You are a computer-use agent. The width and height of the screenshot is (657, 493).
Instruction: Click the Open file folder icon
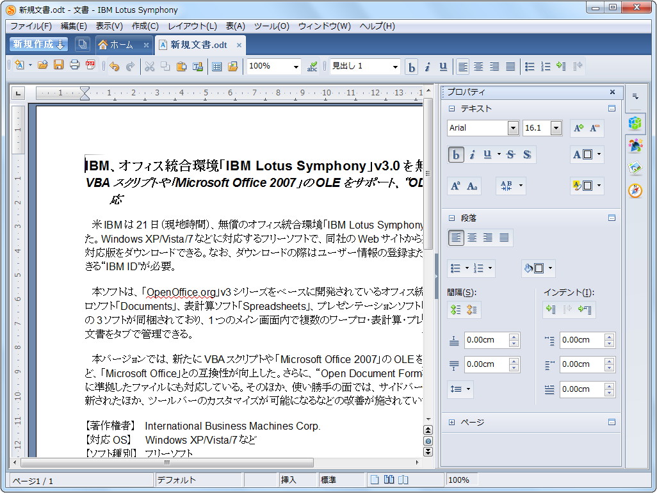coord(43,65)
